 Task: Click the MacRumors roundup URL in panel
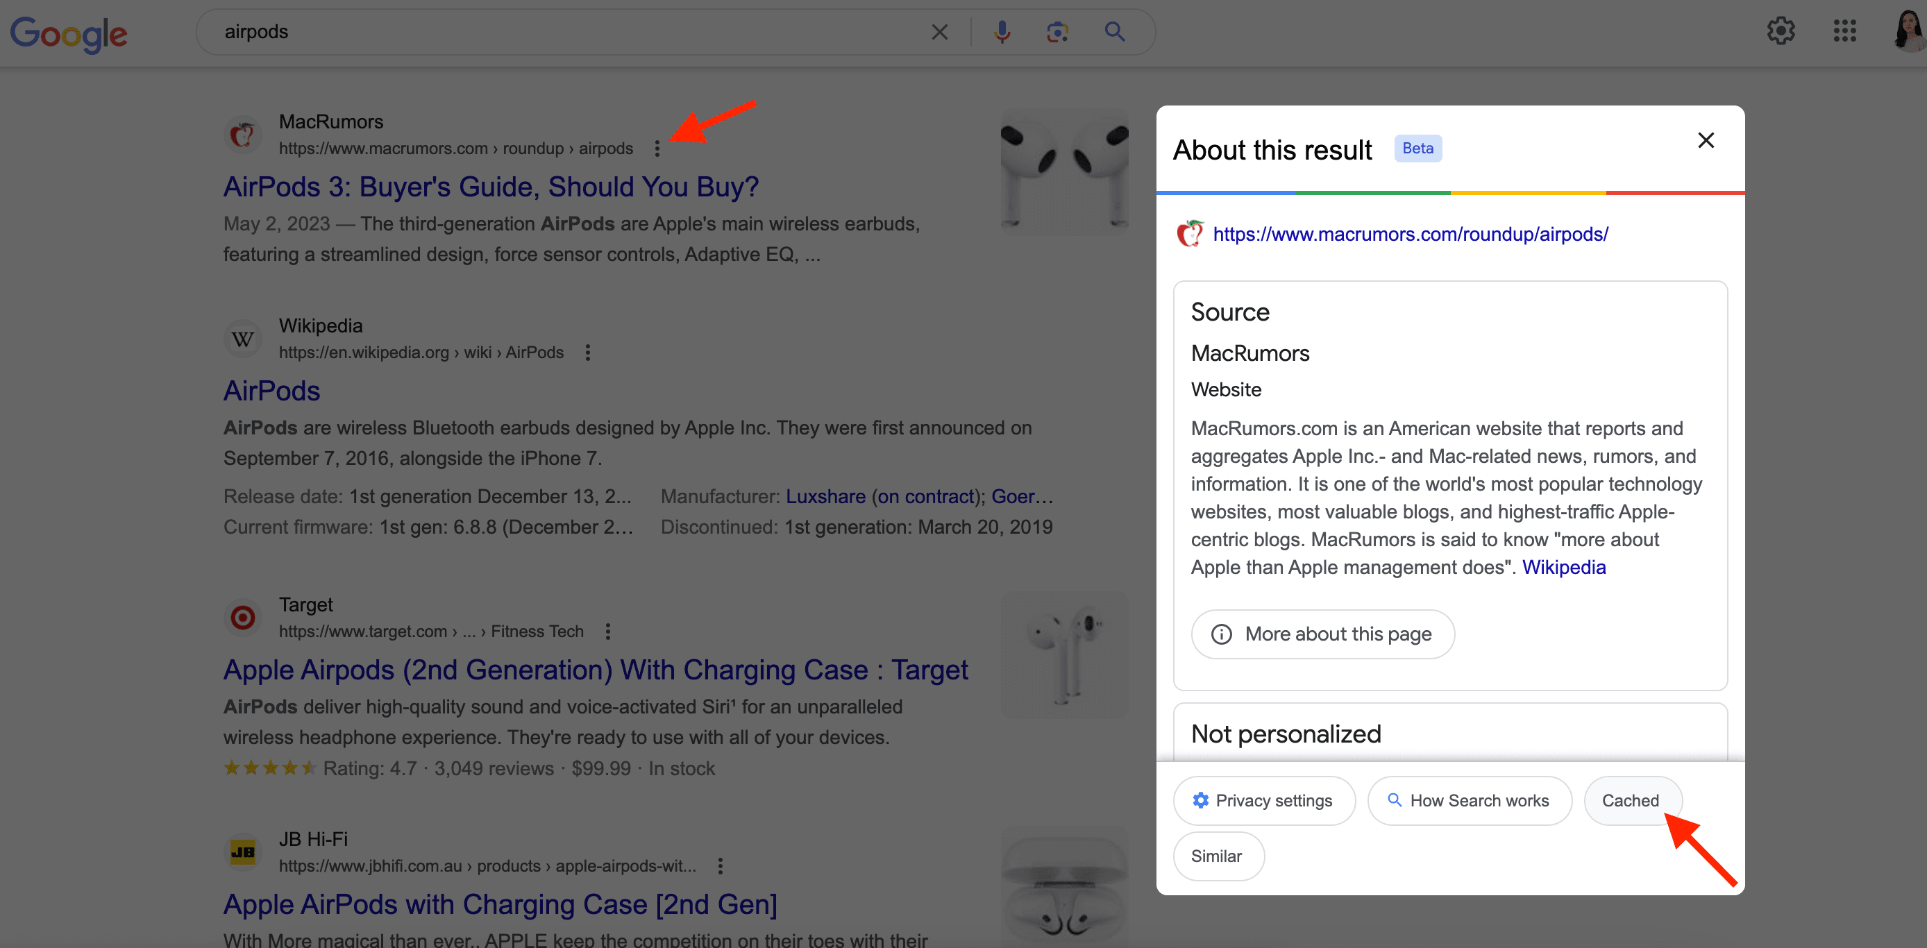1410,233
